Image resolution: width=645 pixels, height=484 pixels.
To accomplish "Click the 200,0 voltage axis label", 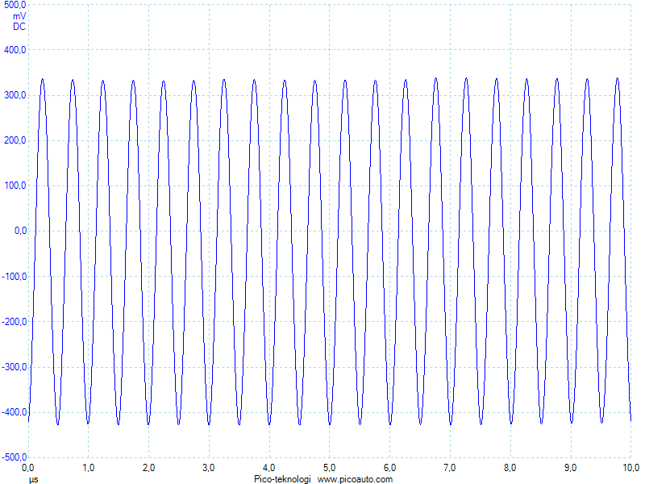I will click(x=15, y=140).
